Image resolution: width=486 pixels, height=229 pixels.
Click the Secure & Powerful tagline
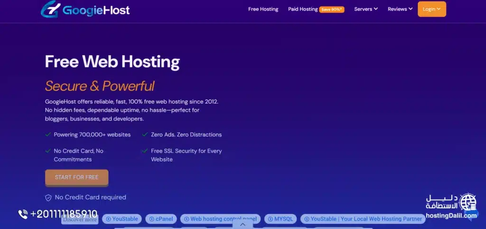(x=100, y=86)
